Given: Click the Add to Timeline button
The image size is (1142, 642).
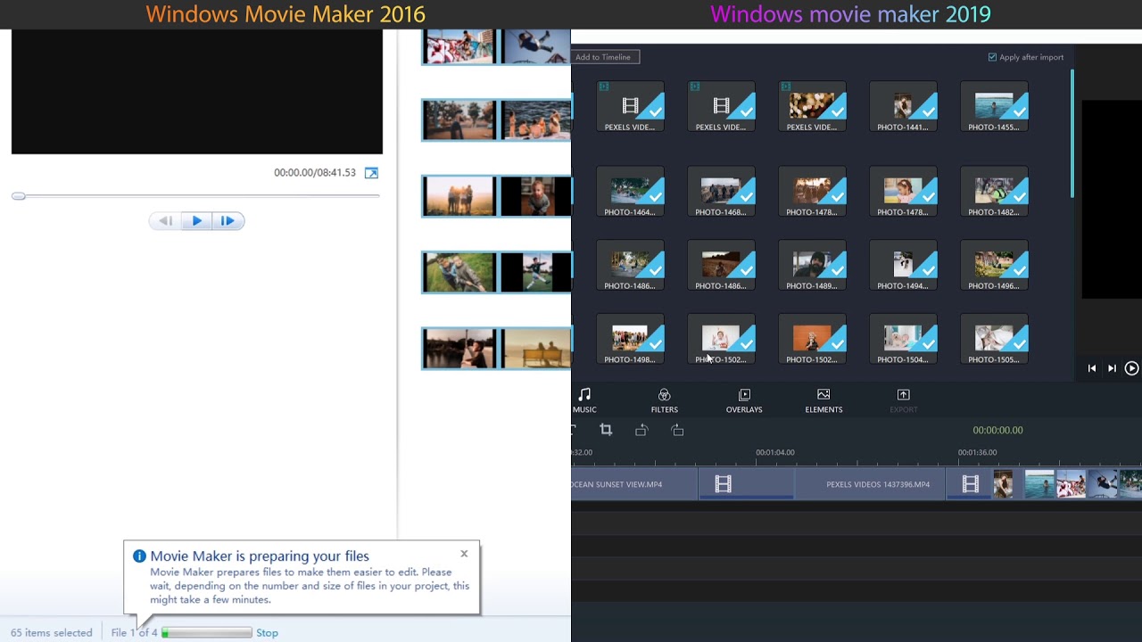Looking at the screenshot, I should click(x=603, y=57).
